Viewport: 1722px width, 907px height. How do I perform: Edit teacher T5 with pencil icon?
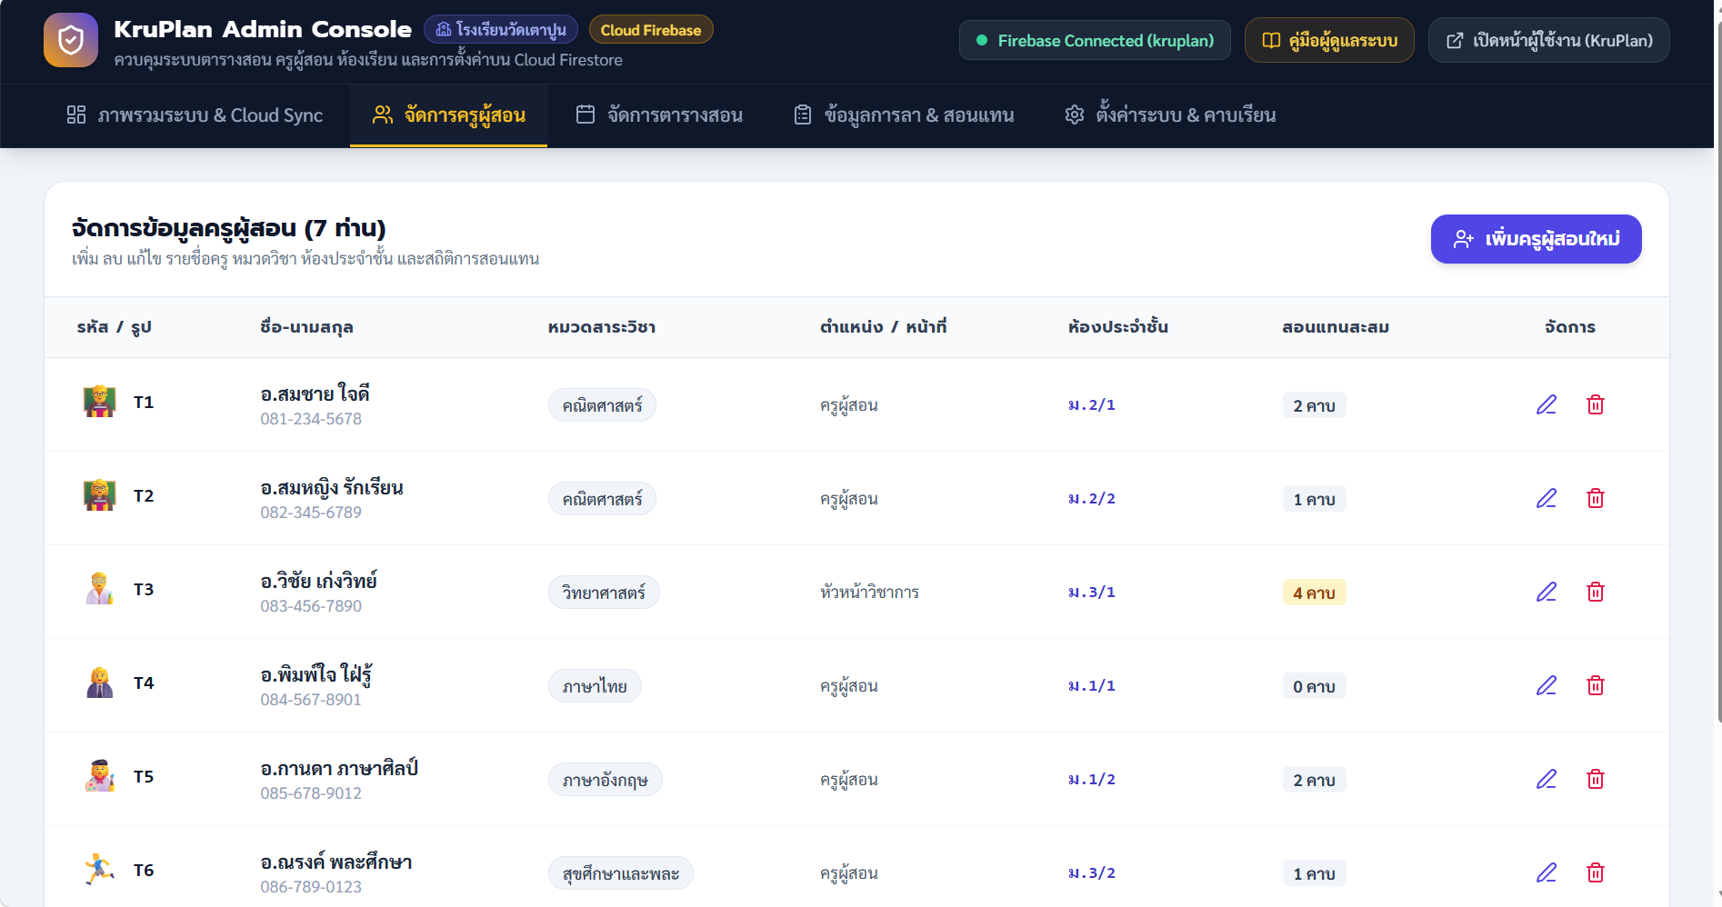1547,779
